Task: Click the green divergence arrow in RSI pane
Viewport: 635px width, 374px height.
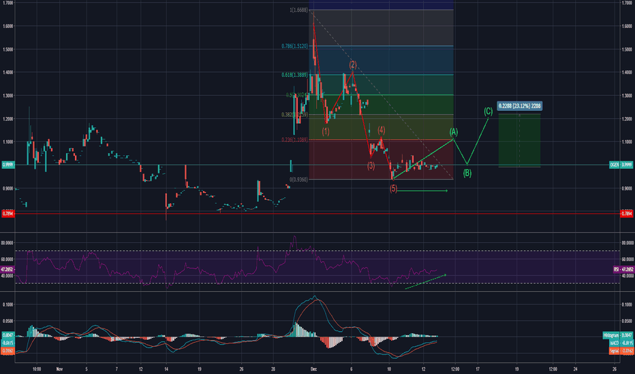Action: (x=425, y=282)
